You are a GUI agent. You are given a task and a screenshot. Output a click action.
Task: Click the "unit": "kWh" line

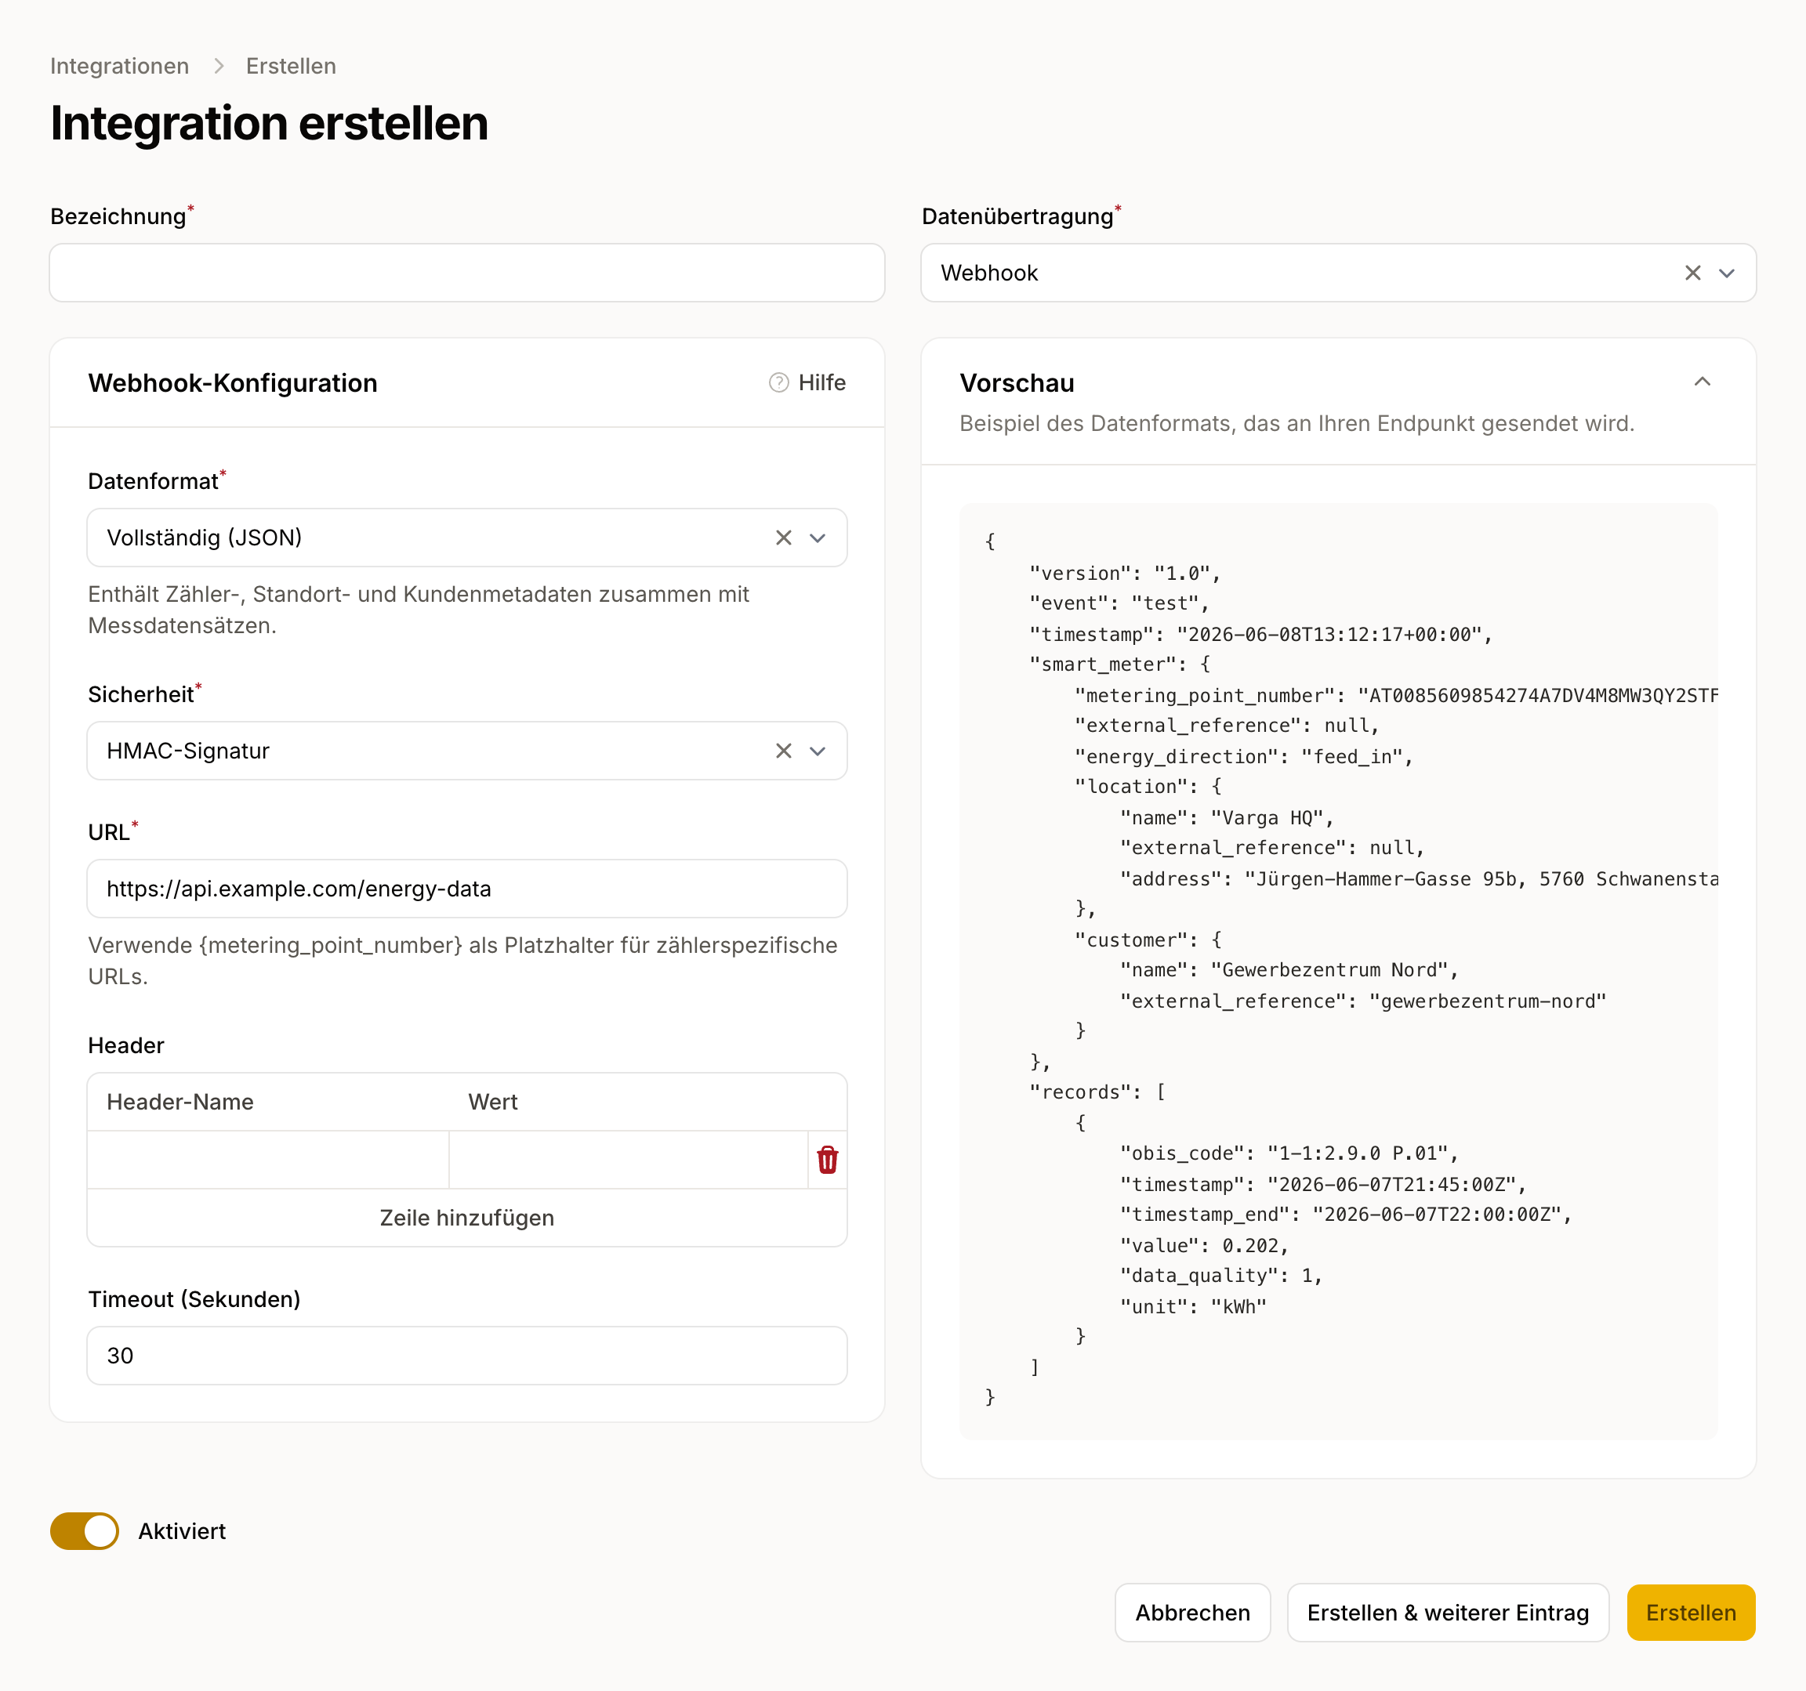pyautogui.click(x=1193, y=1306)
